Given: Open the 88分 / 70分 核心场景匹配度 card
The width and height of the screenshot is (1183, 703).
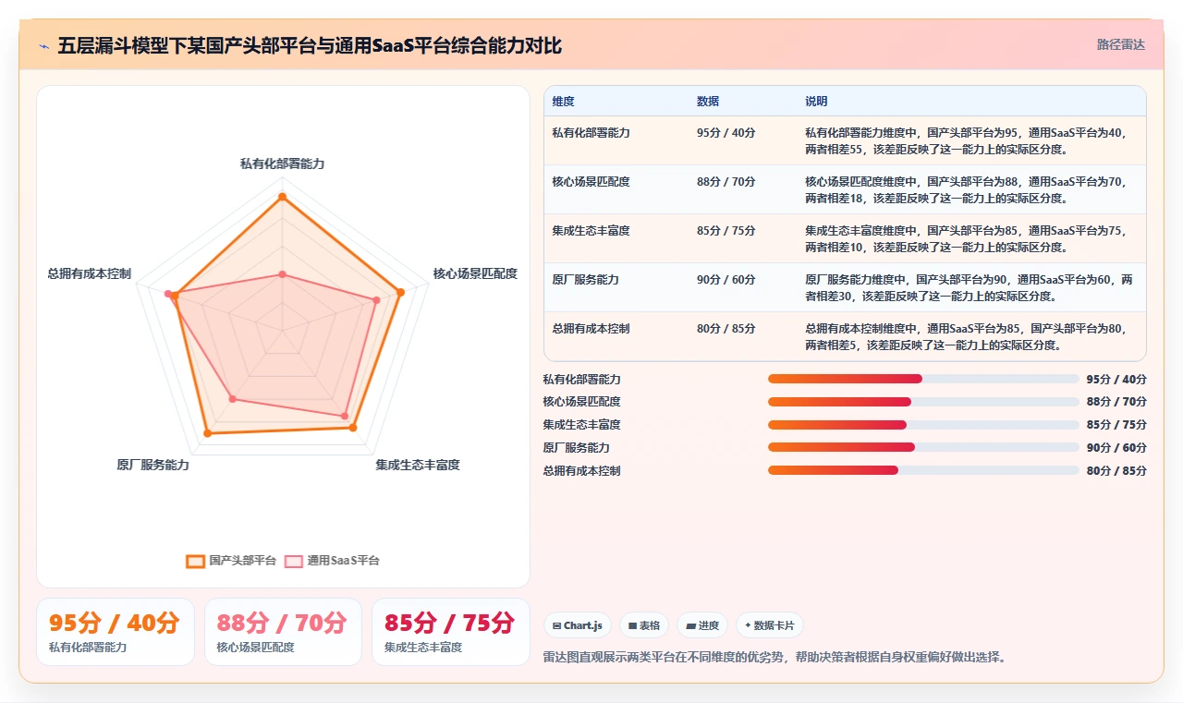Looking at the screenshot, I should click(x=283, y=632).
